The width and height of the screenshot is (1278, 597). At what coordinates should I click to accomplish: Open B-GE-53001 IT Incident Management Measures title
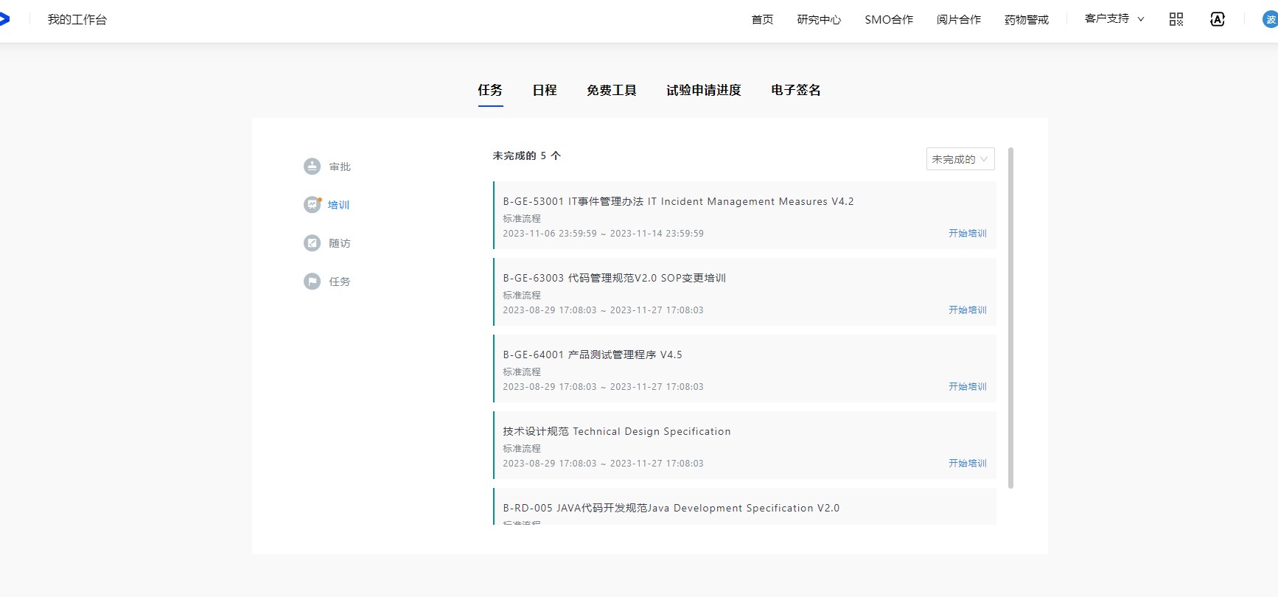(678, 201)
